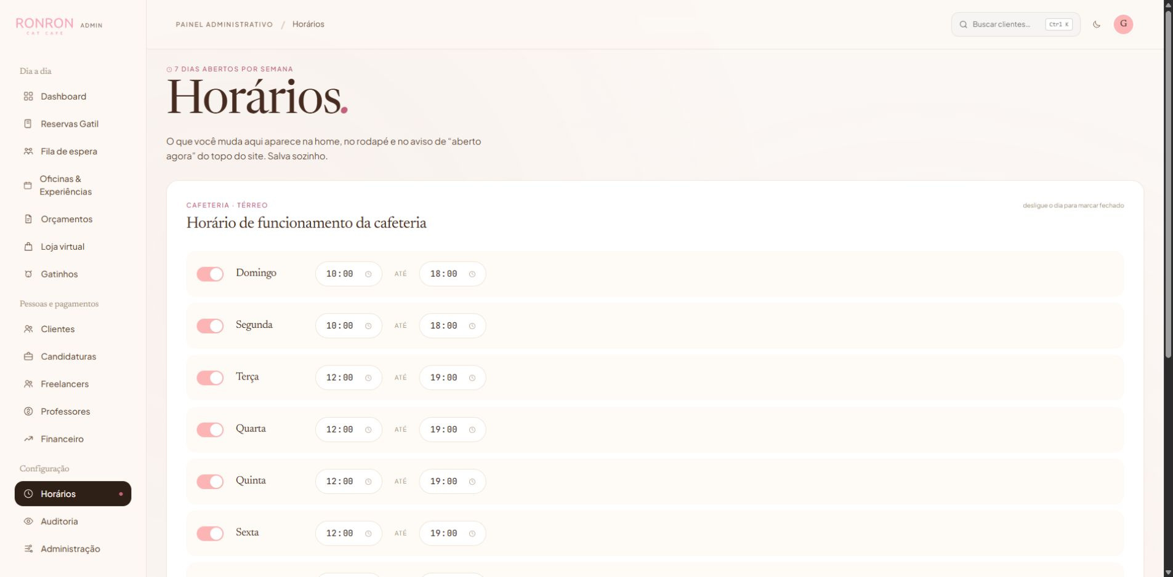Click the 'desligue o dia para marcar fechado' hint

pos(1073,205)
